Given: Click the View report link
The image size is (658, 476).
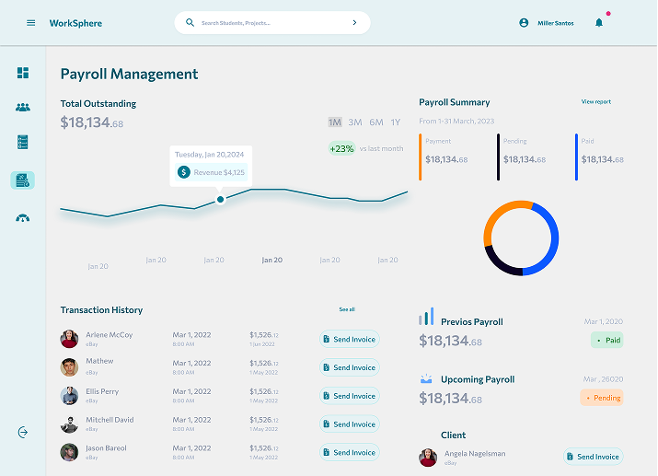Looking at the screenshot, I should pos(595,102).
